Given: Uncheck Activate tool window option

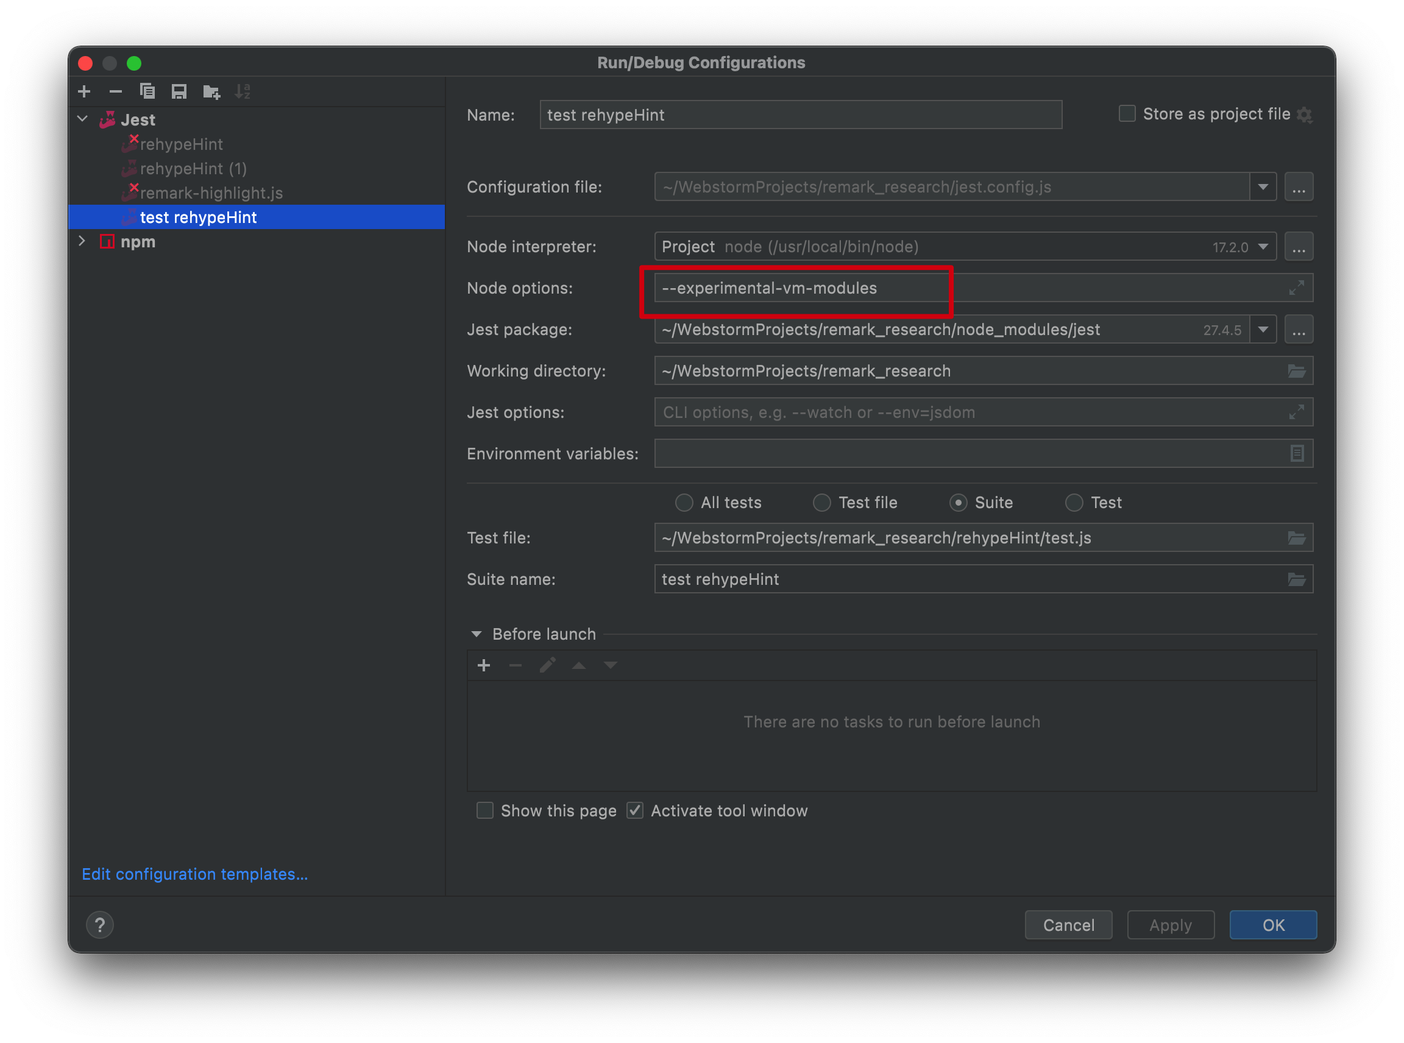Looking at the screenshot, I should coord(635,811).
